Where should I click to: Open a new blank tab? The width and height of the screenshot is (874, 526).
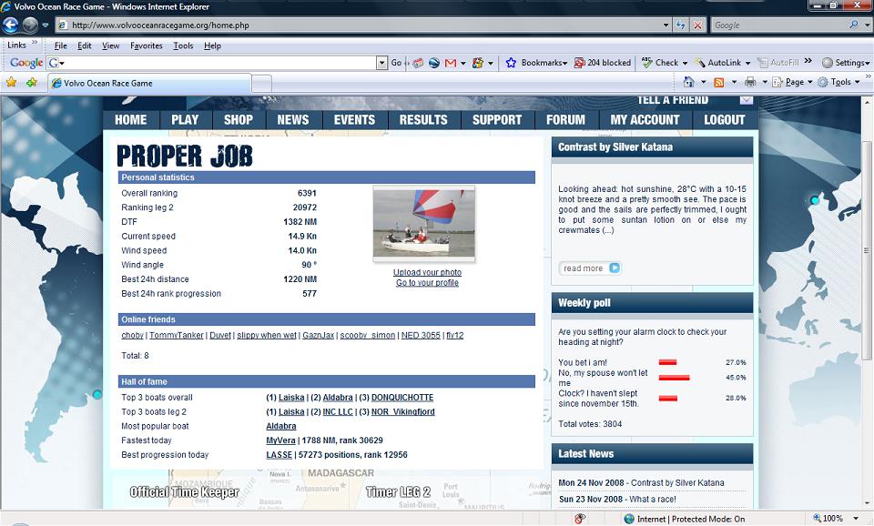(262, 84)
